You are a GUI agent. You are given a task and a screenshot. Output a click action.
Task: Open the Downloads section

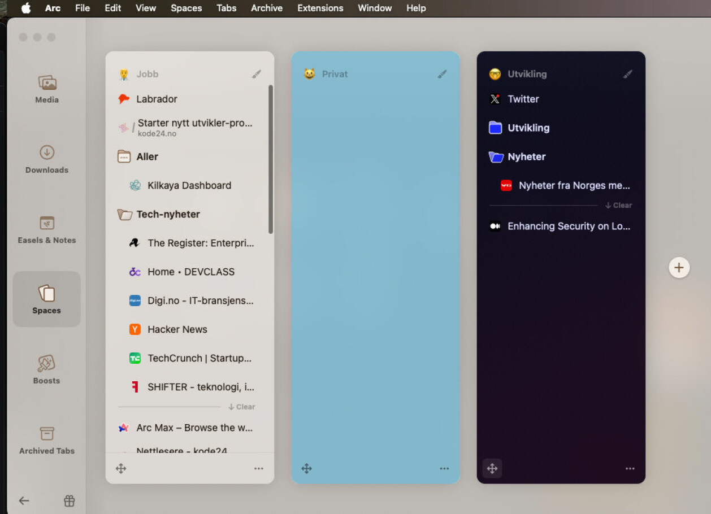pyautogui.click(x=47, y=159)
